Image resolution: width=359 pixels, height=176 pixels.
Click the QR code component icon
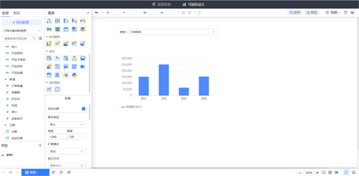coord(74,67)
